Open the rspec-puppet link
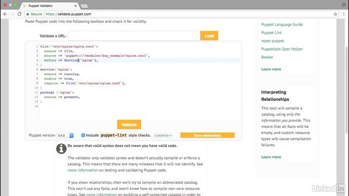This screenshot has height=196, width=349. point(273,41)
